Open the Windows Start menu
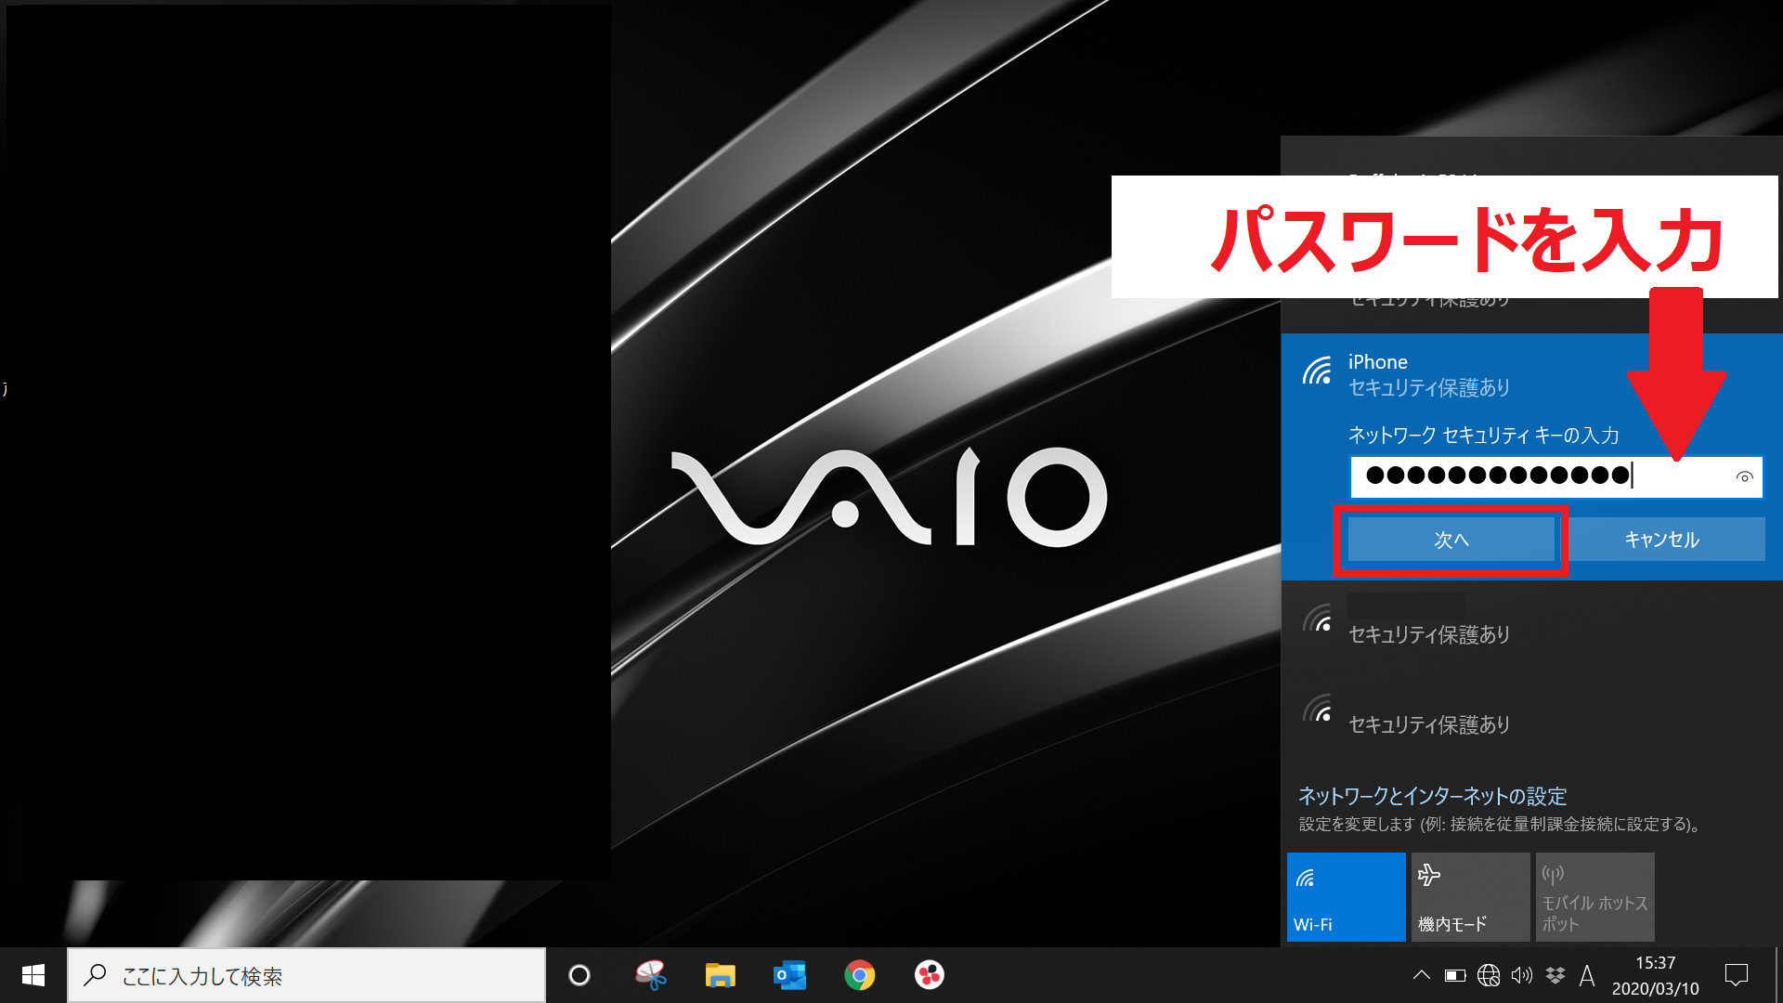Screen dimensions: 1783x1003 coord(33,975)
